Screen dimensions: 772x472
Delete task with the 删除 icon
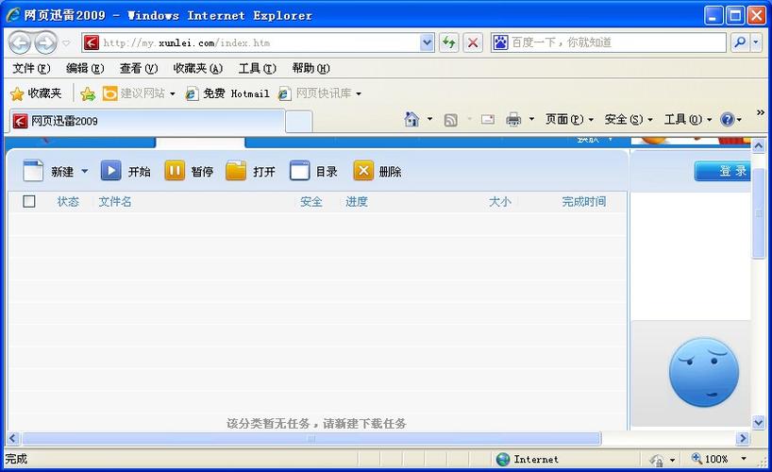point(363,171)
